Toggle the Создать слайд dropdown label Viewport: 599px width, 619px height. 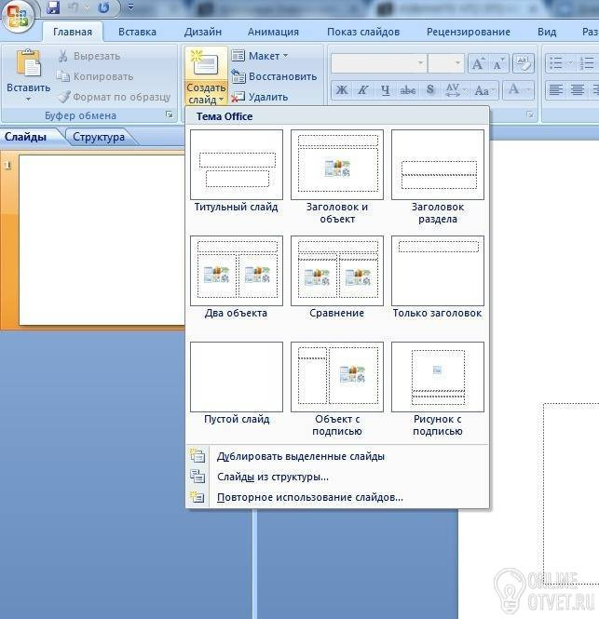point(206,94)
